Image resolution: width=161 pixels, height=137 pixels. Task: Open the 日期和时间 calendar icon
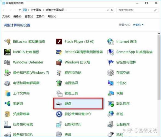click(x=59, y=124)
